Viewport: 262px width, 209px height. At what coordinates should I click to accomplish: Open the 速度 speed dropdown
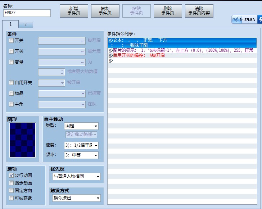pos(81,146)
